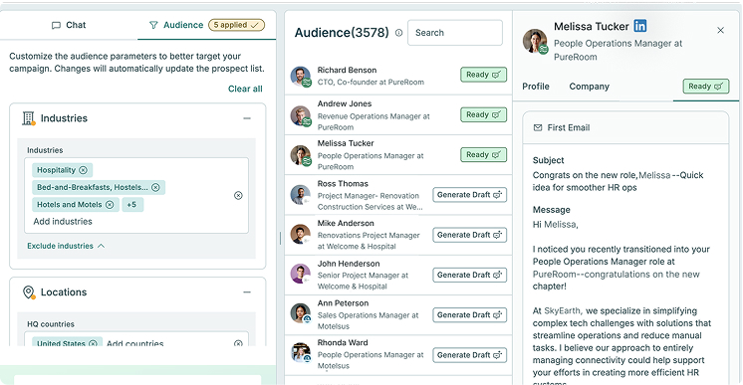
Task: Click the Add industries input
Action: point(63,222)
